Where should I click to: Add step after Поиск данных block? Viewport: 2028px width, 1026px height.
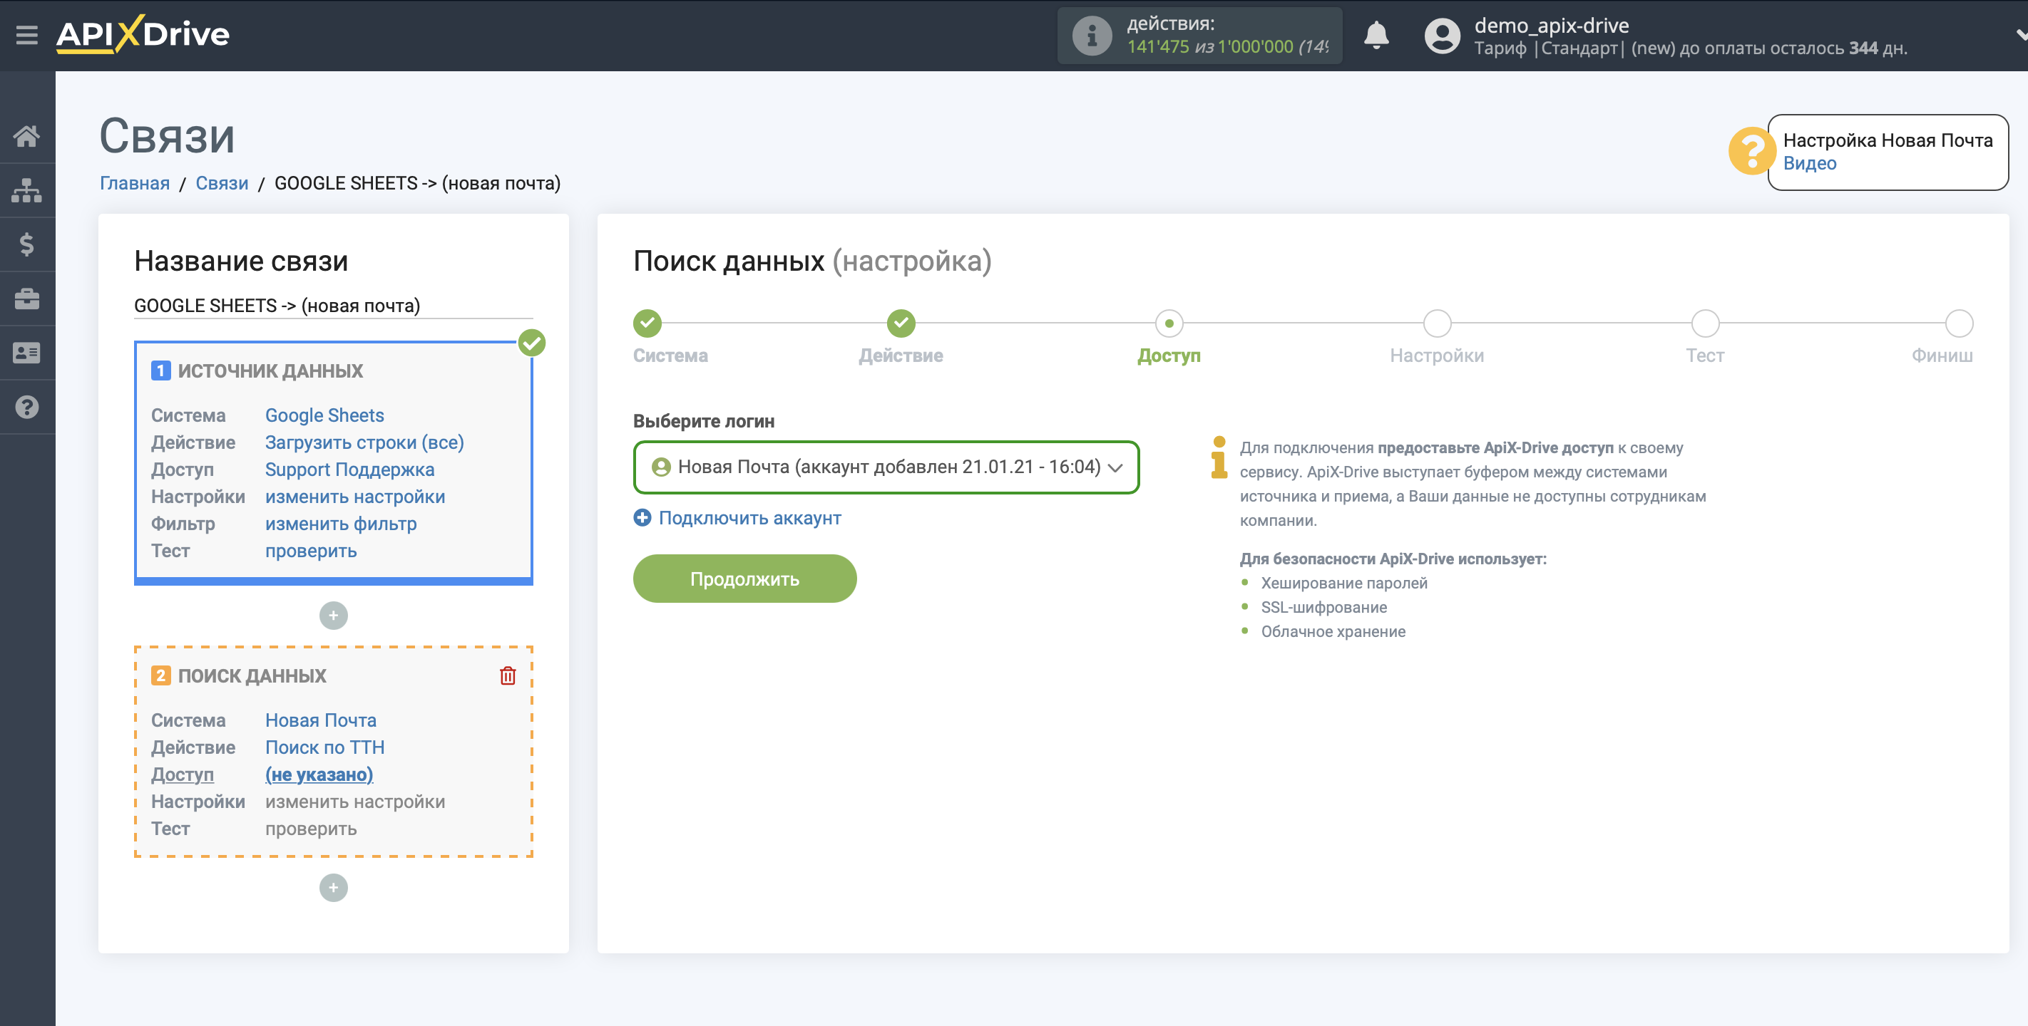click(x=333, y=888)
